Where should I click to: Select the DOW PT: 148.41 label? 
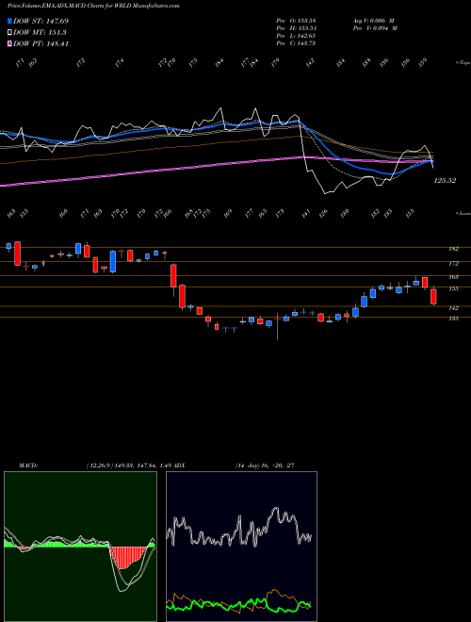(x=41, y=44)
